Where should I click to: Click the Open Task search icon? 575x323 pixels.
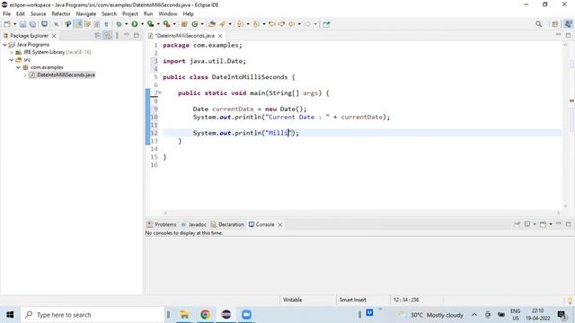[223, 24]
